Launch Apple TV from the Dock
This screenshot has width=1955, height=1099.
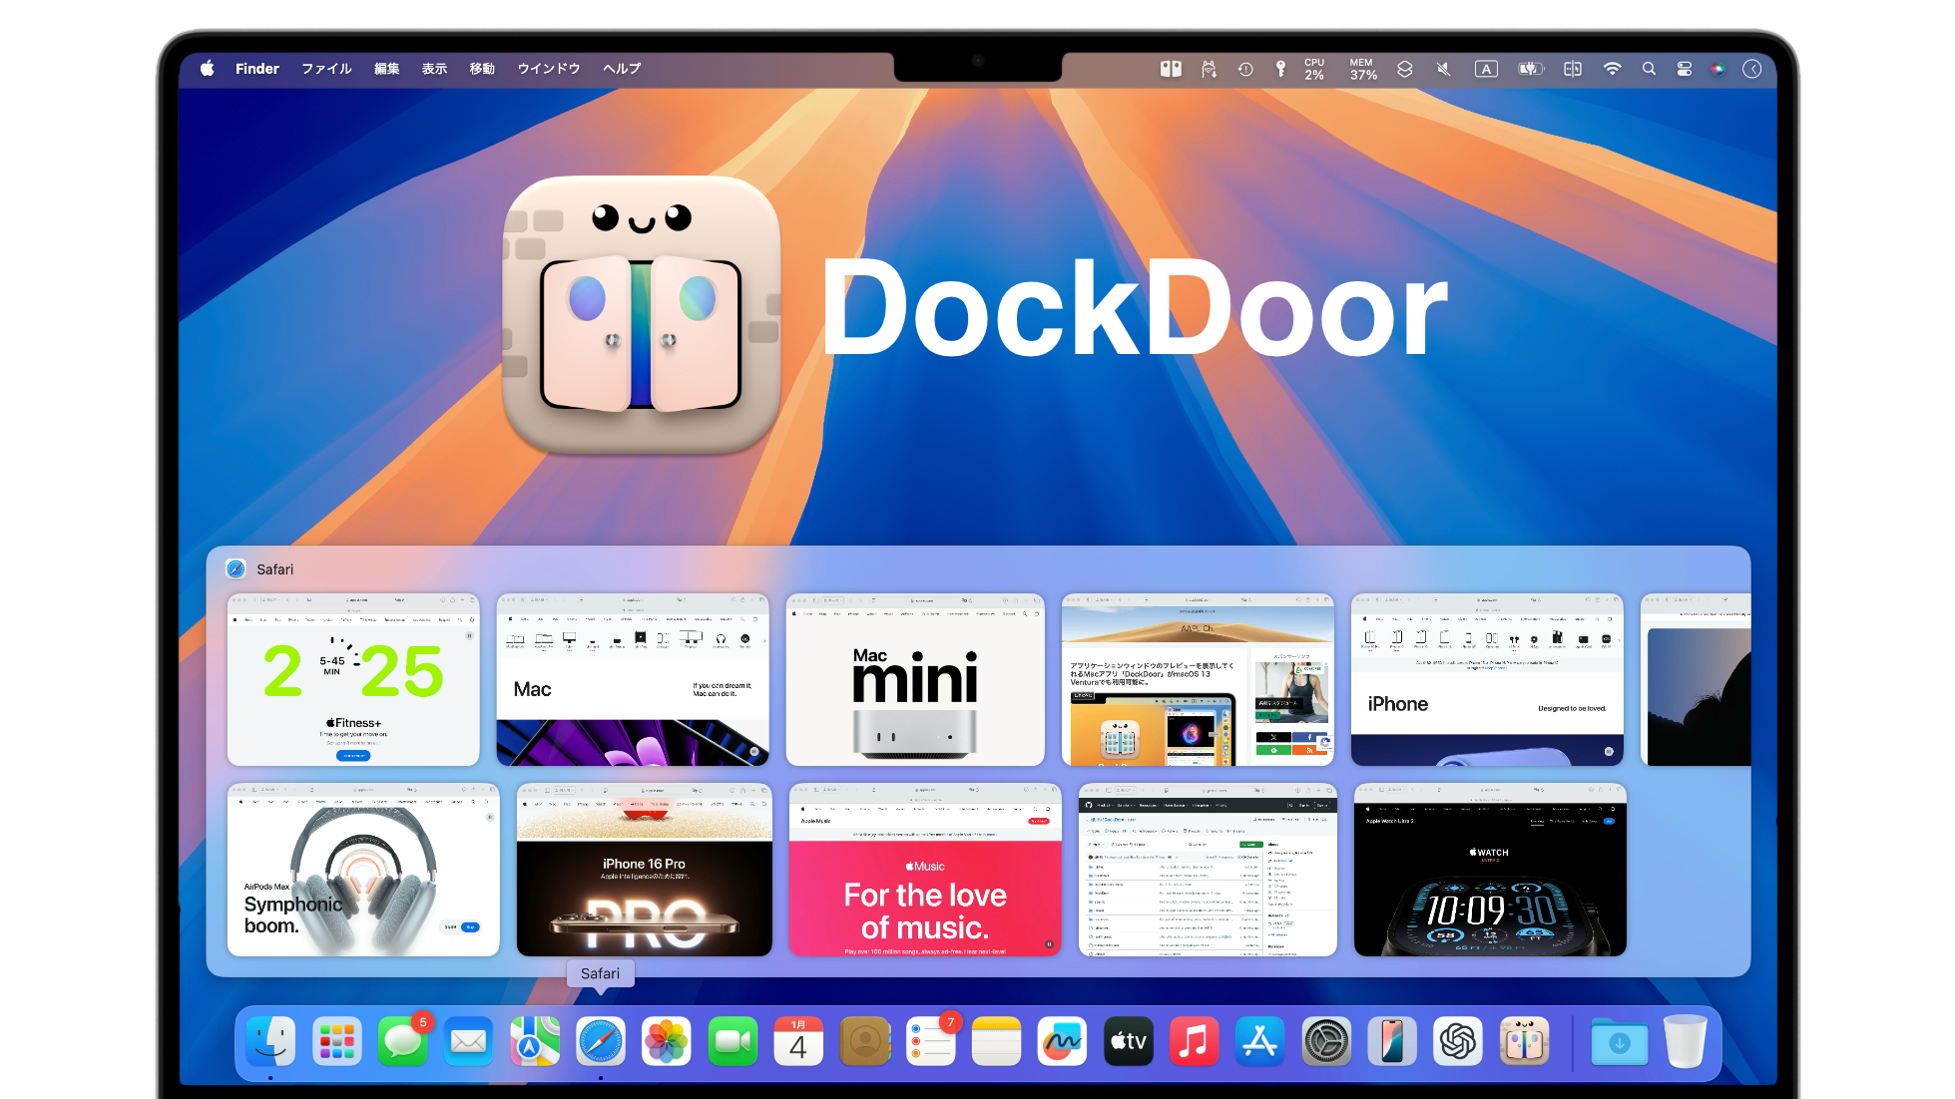tap(1129, 1042)
